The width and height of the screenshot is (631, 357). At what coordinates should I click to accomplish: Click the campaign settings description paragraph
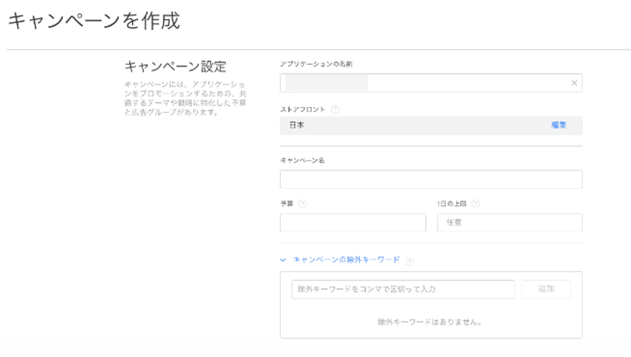click(x=185, y=98)
